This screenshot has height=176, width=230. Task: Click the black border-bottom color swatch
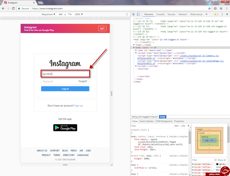click(217, 164)
